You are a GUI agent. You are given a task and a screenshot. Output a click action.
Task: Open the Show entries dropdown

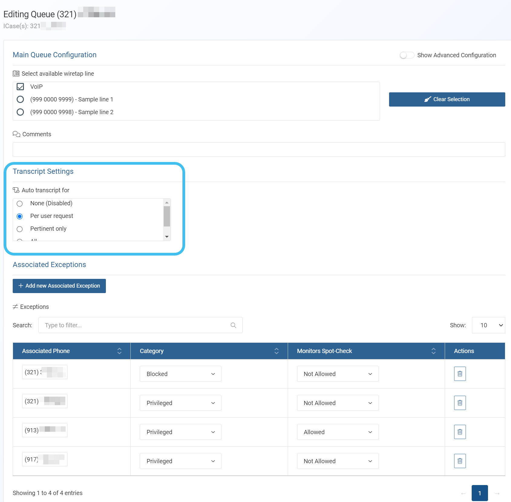tap(488, 325)
